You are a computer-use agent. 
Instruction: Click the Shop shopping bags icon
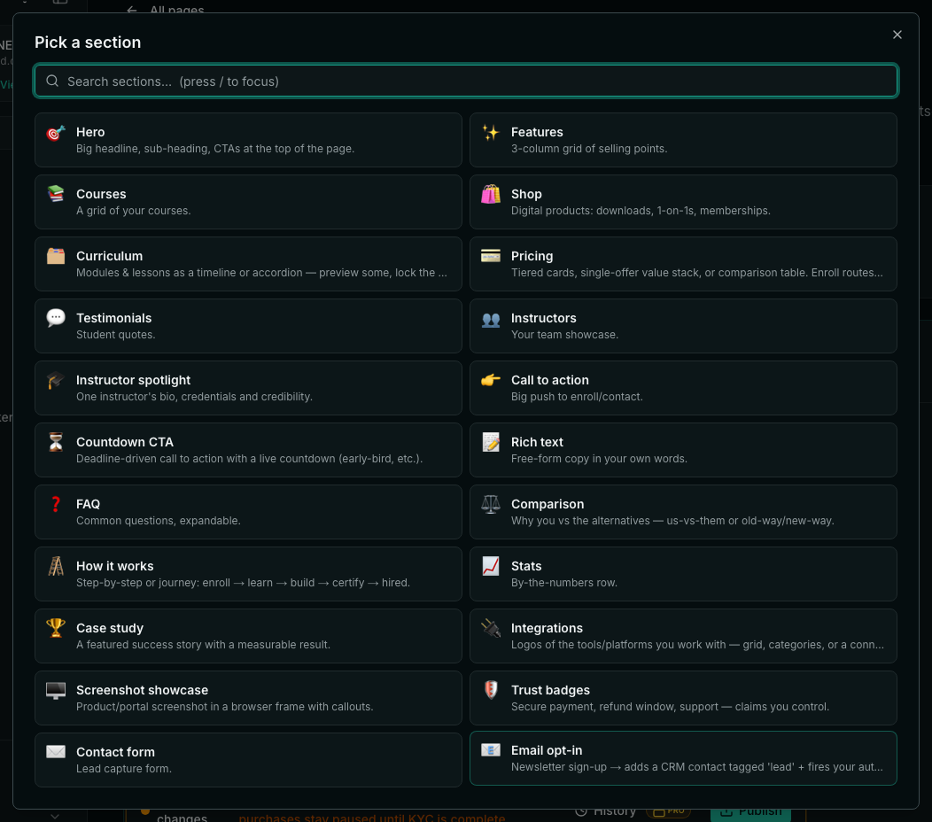[491, 194]
